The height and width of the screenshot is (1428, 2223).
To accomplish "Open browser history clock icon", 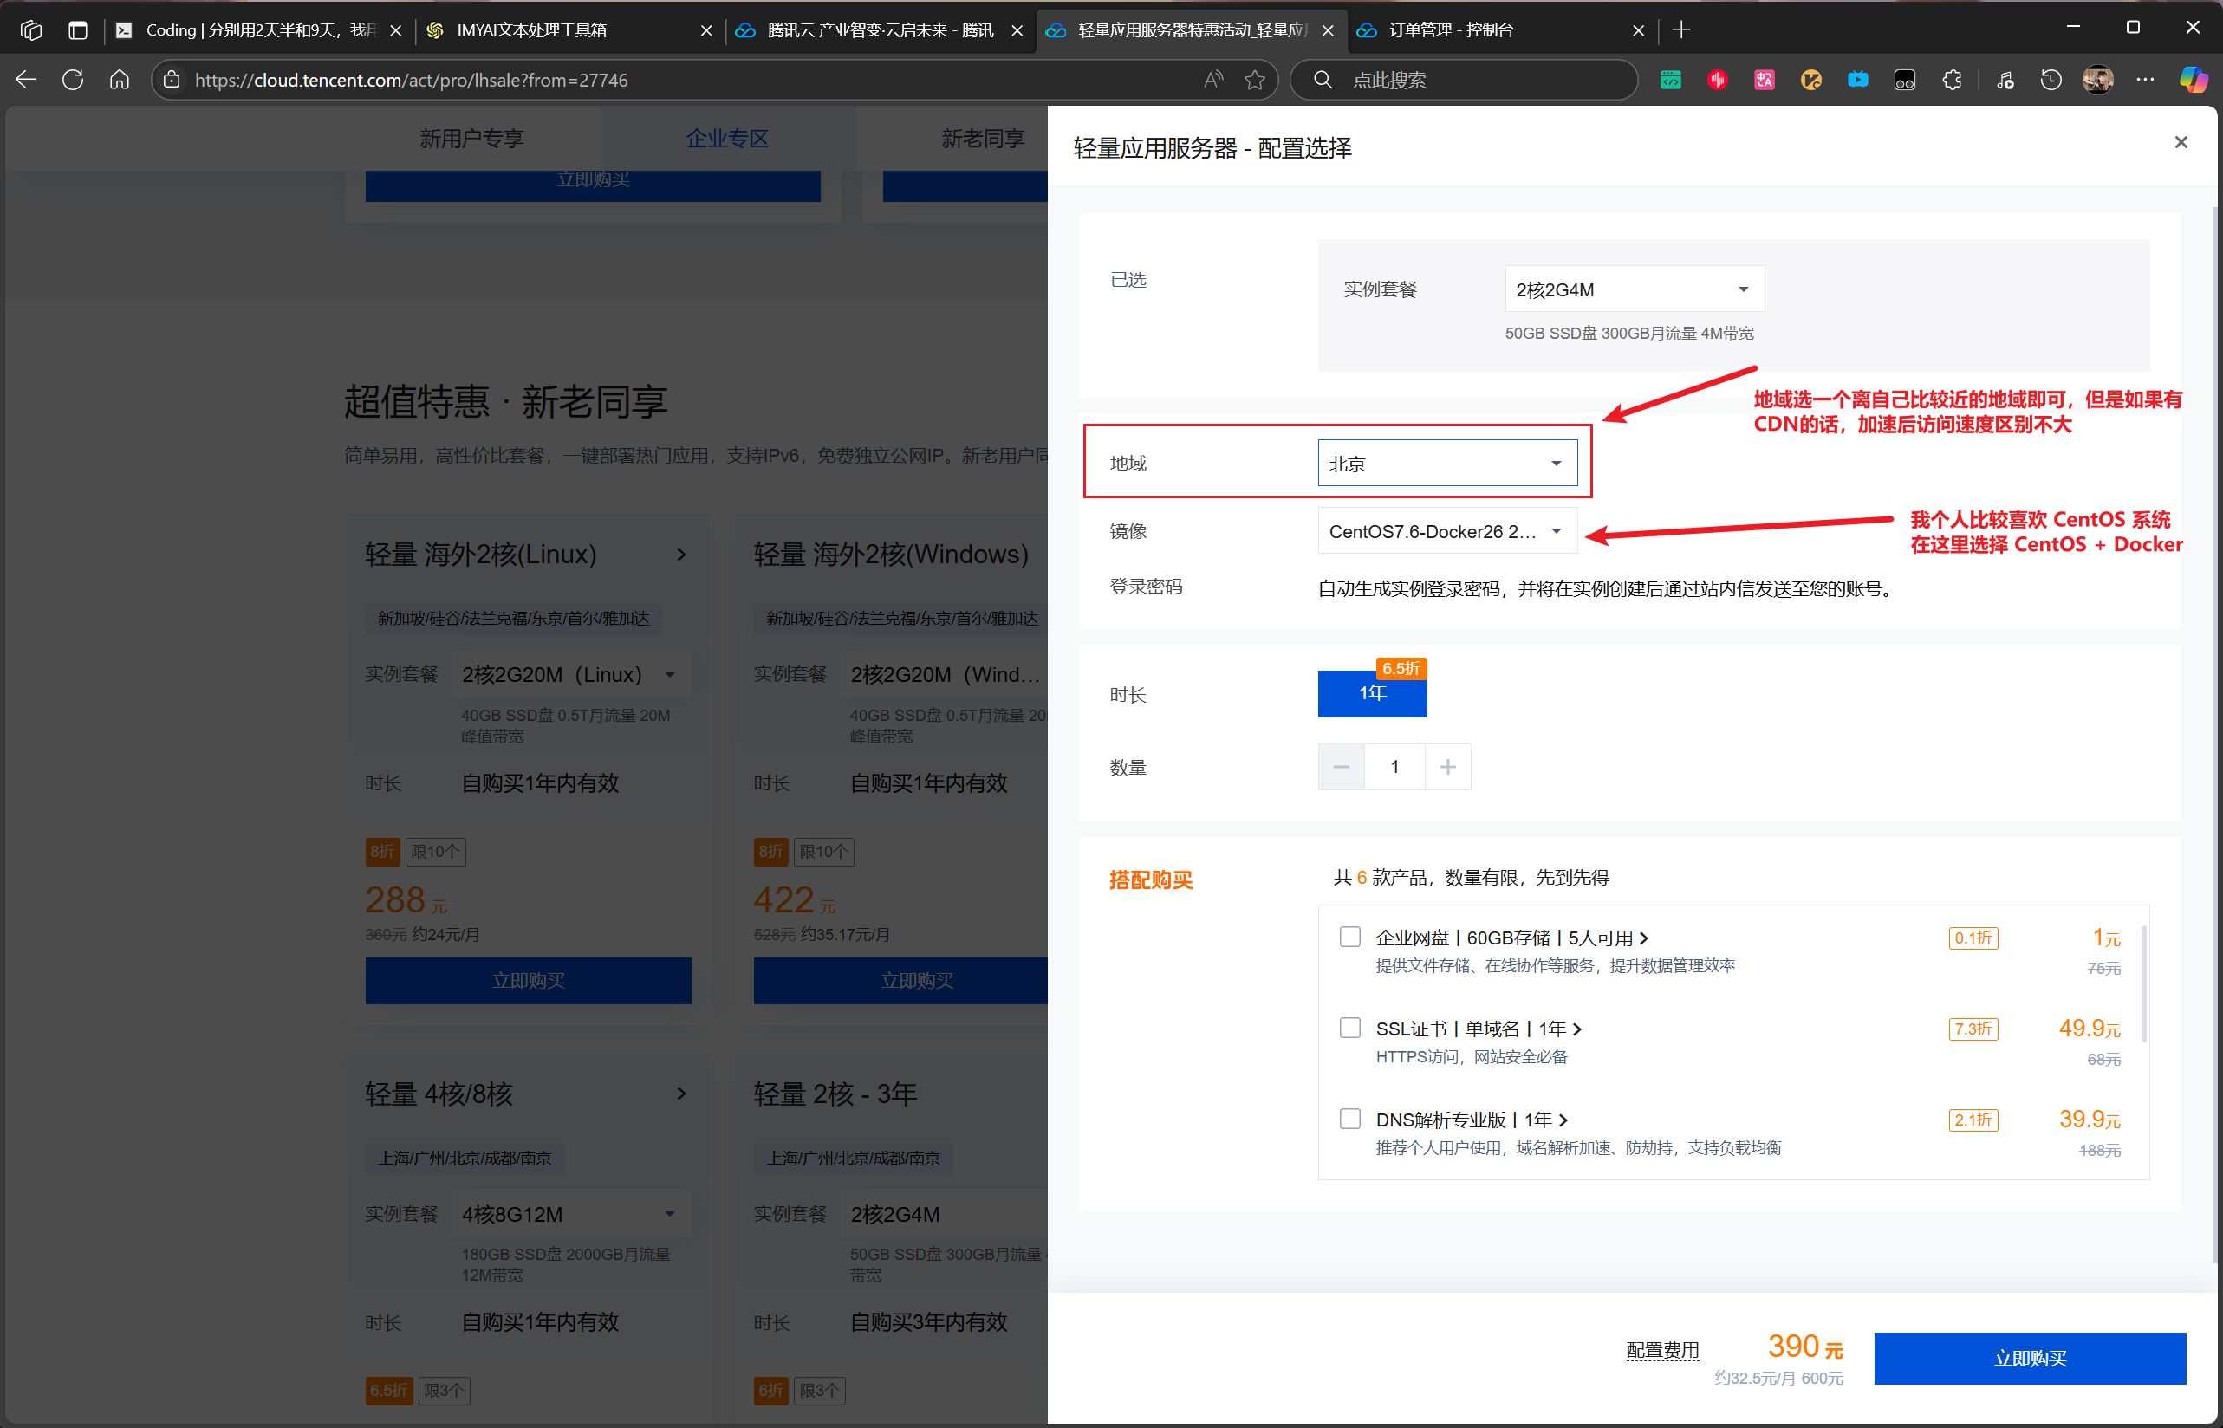I will coord(2051,80).
